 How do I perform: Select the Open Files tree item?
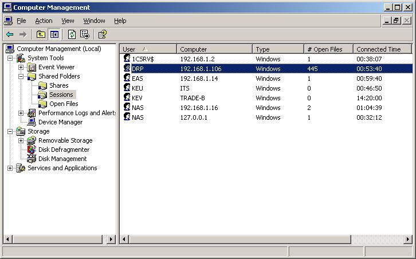point(64,104)
